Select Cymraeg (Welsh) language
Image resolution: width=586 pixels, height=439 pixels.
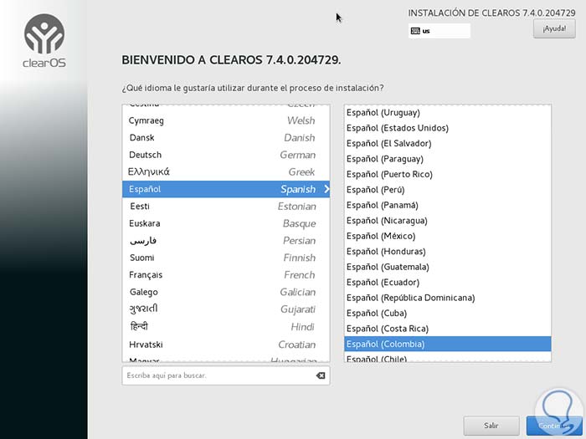click(x=226, y=120)
